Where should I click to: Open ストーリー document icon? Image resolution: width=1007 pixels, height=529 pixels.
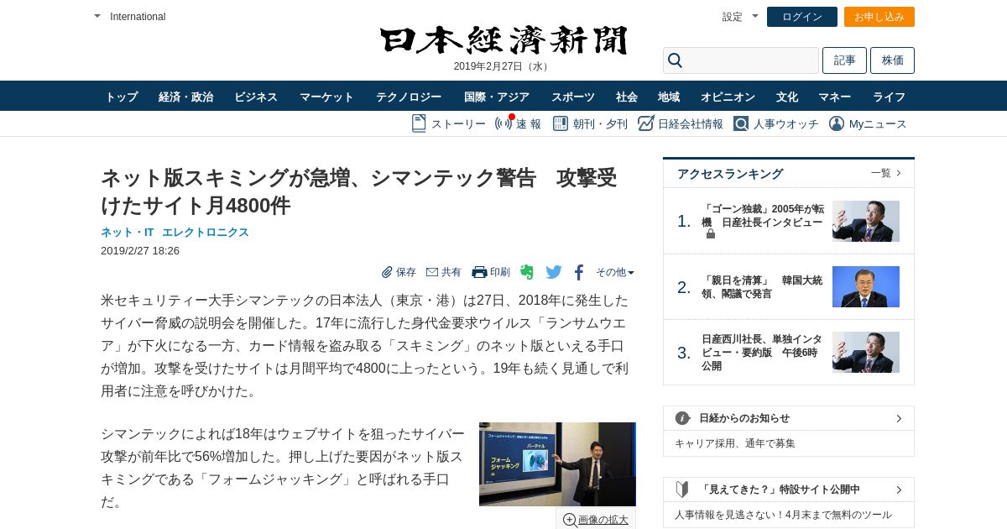[x=419, y=123]
